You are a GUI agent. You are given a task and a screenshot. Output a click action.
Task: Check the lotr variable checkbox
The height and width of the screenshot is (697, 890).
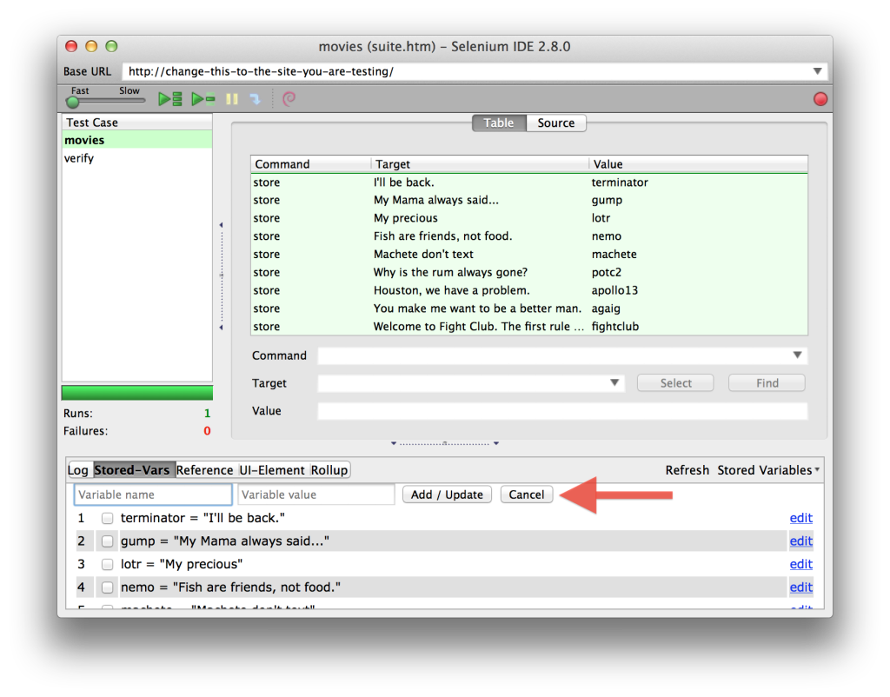(107, 564)
